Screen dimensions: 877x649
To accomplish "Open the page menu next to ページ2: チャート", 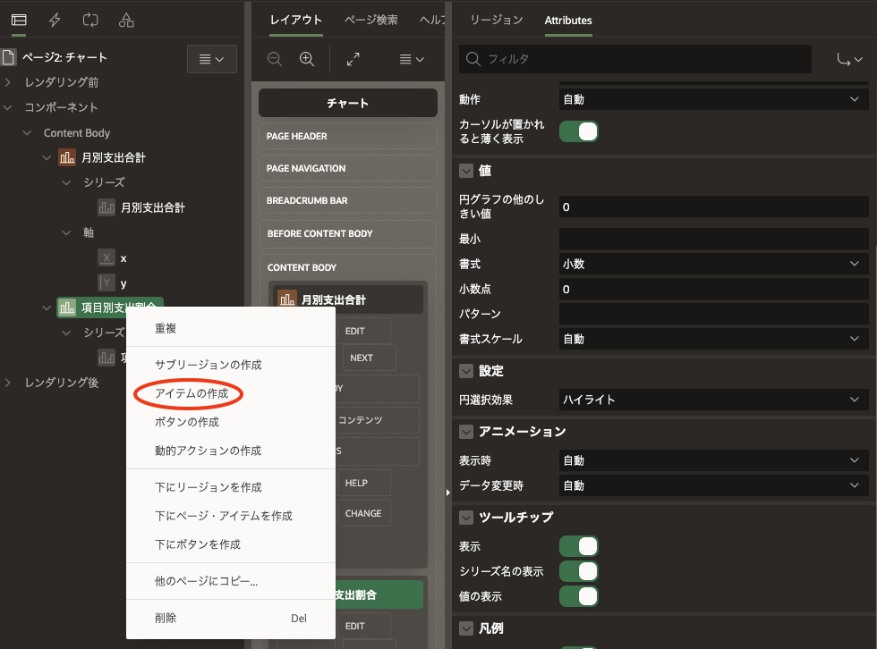I will [x=211, y=59].
